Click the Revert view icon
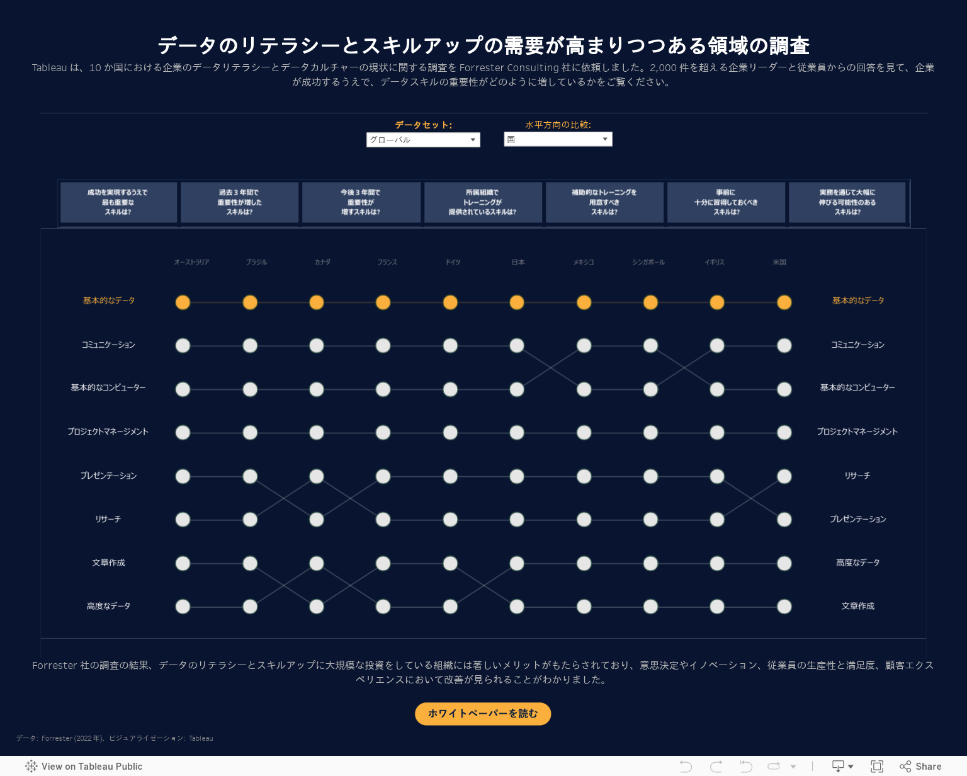This screenshot has width=967, height=776. click(x=746, y=767)
